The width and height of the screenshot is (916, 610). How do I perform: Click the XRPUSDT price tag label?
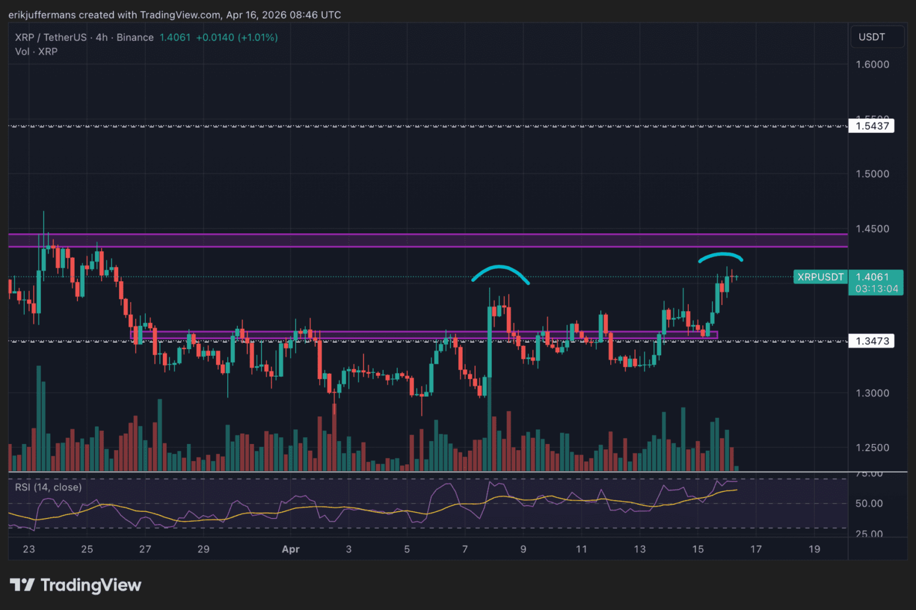tap(820, 277)
